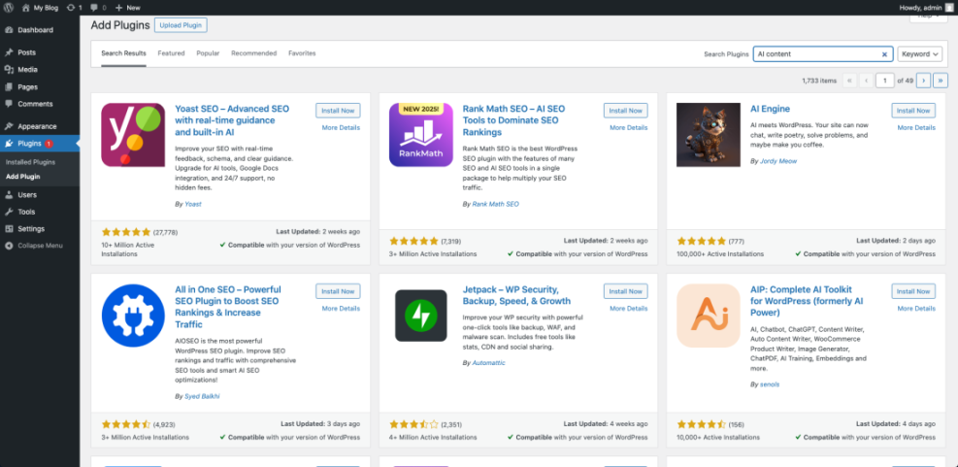Viewport: 958px width, 467px height.
Task: Open author link Automattic
Action: pos(489,363)
